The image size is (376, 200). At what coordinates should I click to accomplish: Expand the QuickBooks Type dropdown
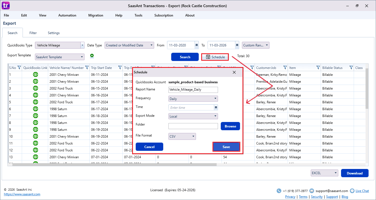tap(82, 45)
